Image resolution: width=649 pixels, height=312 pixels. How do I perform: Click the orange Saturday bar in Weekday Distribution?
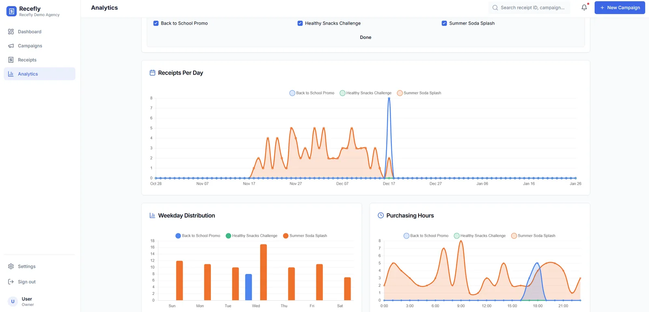pyautogui.click(x=347, y=289)
